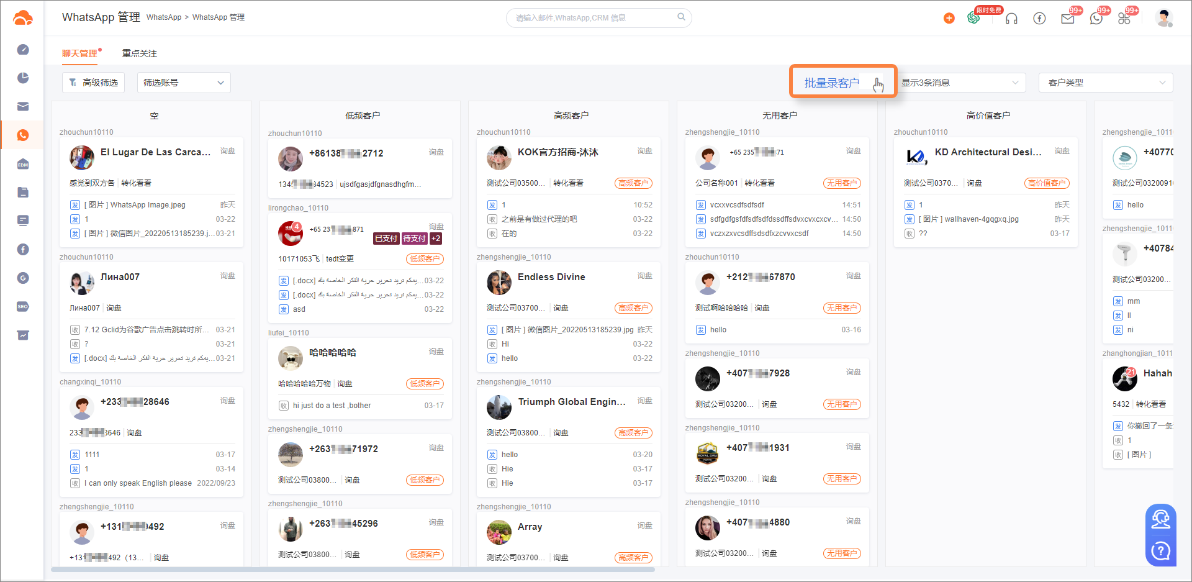This screenshot has height=582, width=1192.
Task: Click the horizontal scrollbar at bottom
Action: (353, 569)
